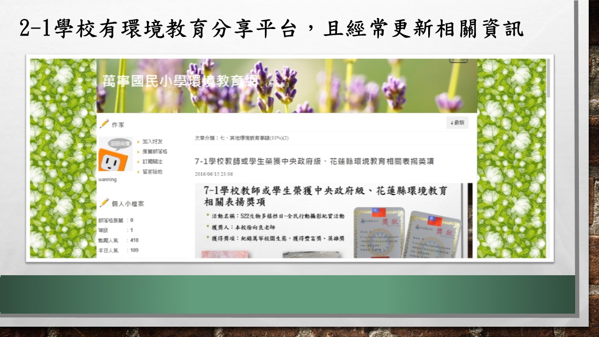Image resolution: width=599 pixels, height=337 pixels.
Task: Click the pencil icon beside 個人小檔案
Action: 104,203
